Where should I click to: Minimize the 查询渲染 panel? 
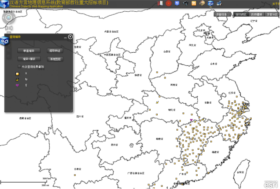[65, 37]
